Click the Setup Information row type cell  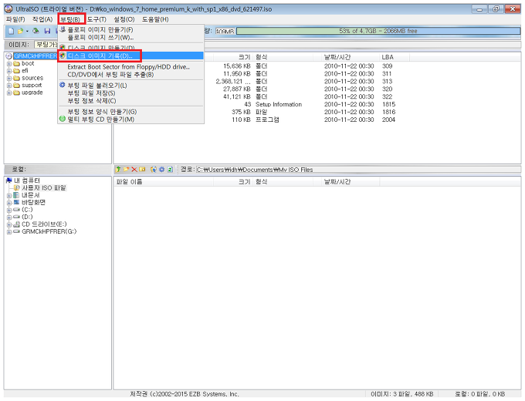[279, 104]
